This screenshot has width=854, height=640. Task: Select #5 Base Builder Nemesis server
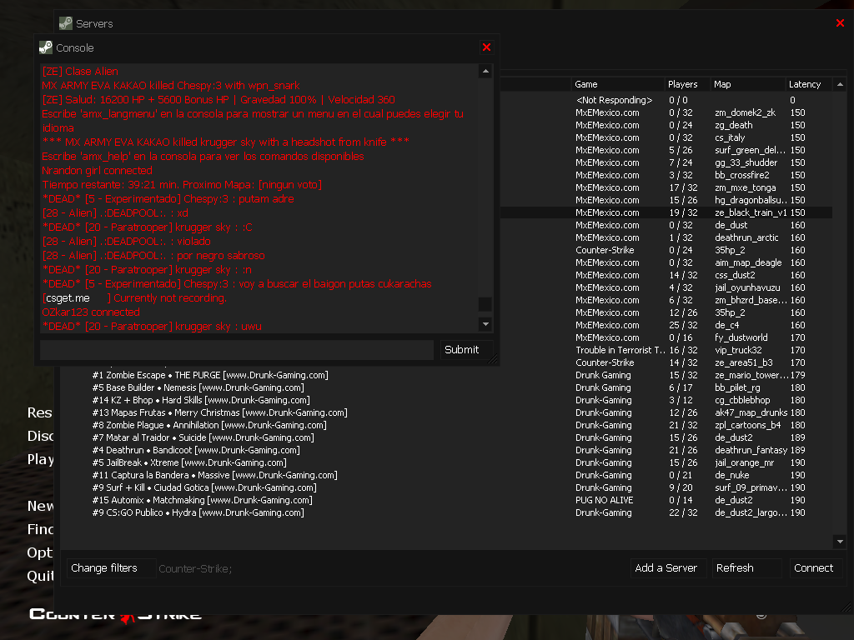tap(447, 388)
